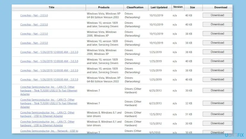Select the date text '6/23/2013'

click(155, 104)
